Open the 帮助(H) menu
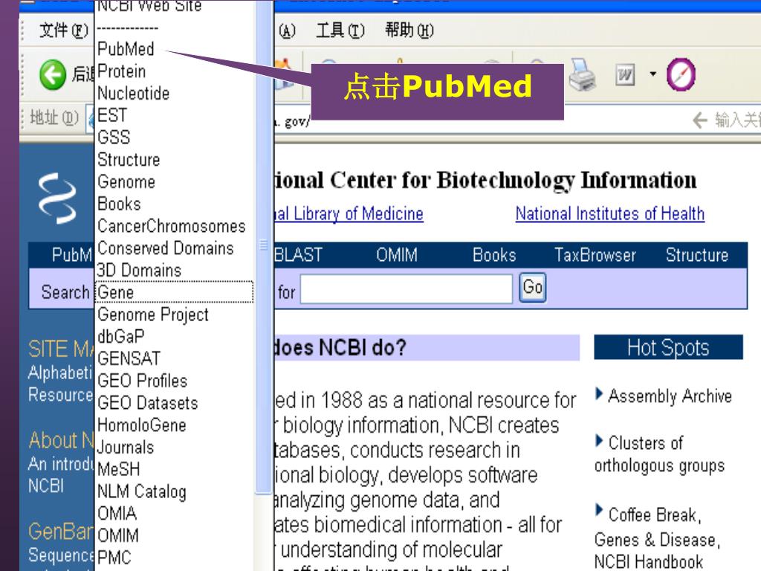This screenshot has width=761, height=571. (x=409, y=30)
